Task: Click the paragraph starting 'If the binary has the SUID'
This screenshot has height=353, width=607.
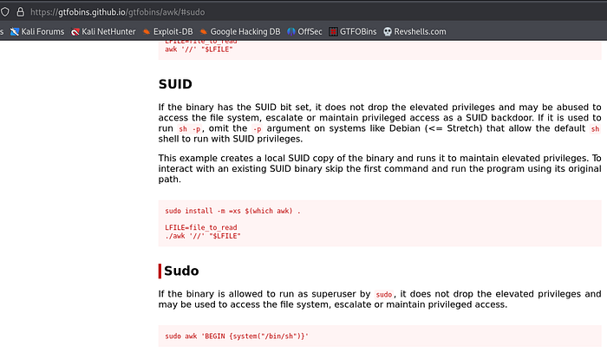Action: pyautogui.click(x=380, y=123)
